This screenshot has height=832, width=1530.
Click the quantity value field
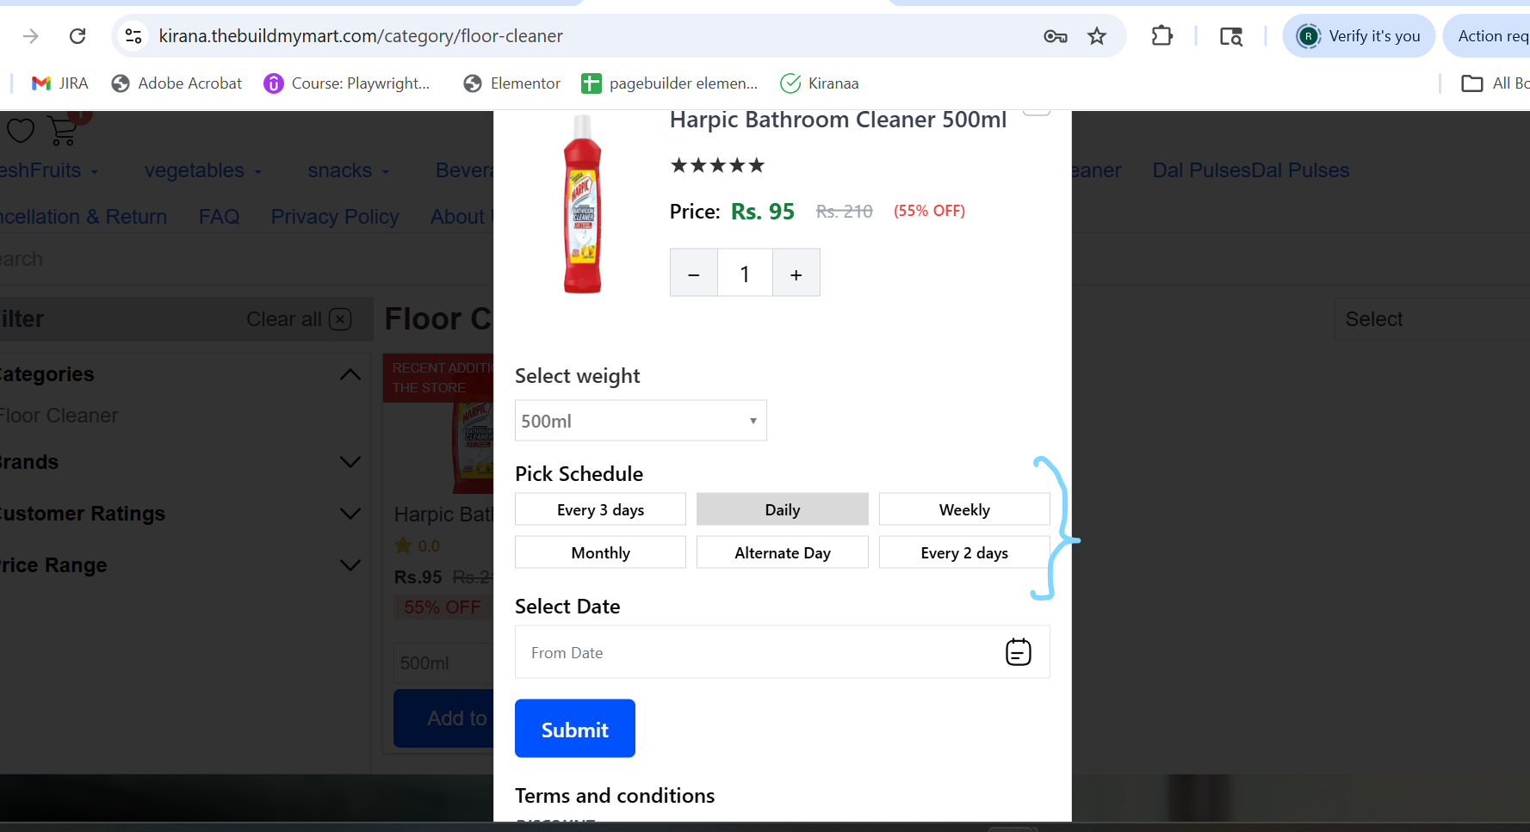(x=745, y=273)
